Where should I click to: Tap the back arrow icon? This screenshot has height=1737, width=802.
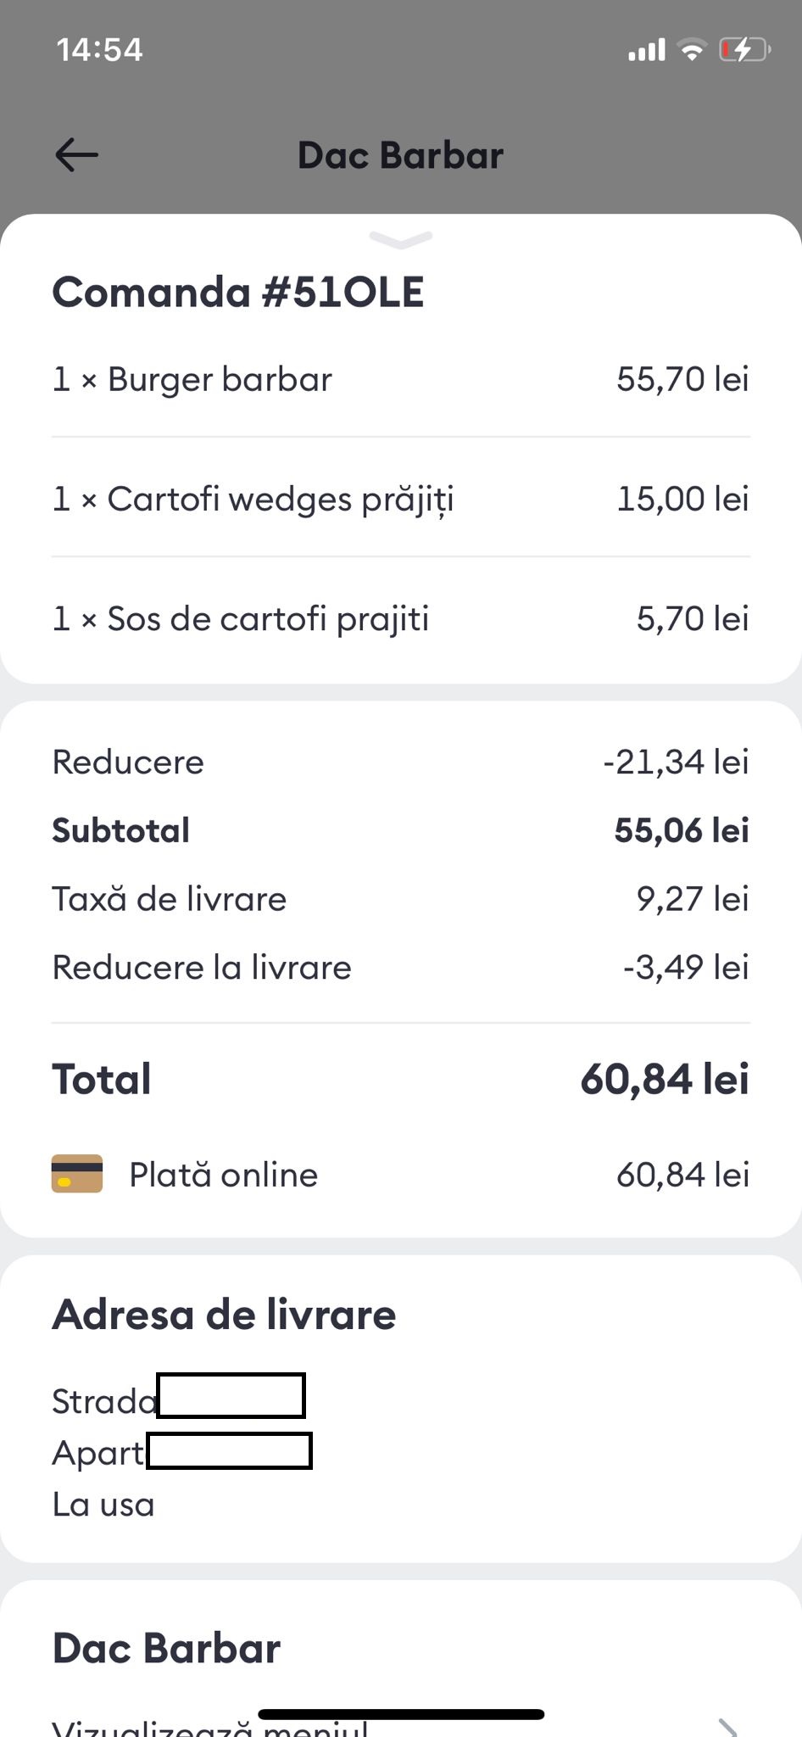coord(76,155)
